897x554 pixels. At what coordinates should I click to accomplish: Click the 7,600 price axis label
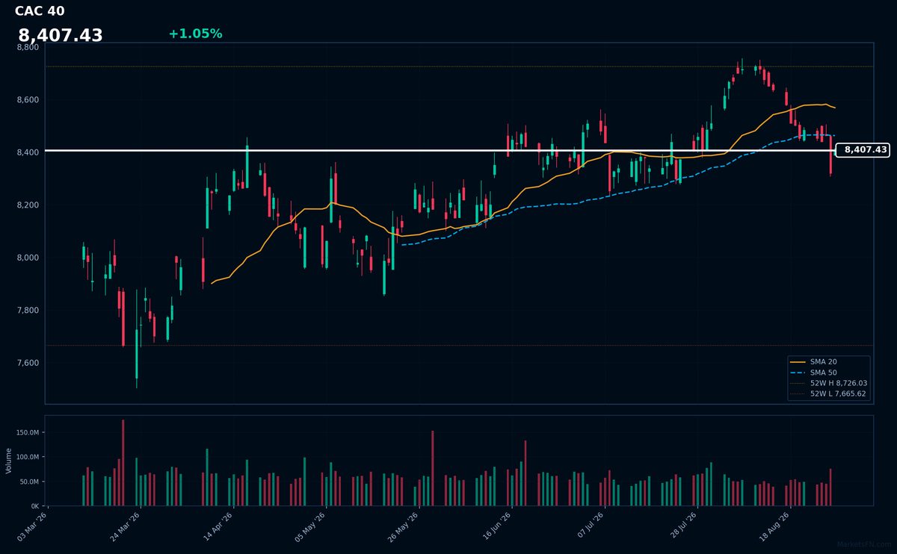point(28,363)
